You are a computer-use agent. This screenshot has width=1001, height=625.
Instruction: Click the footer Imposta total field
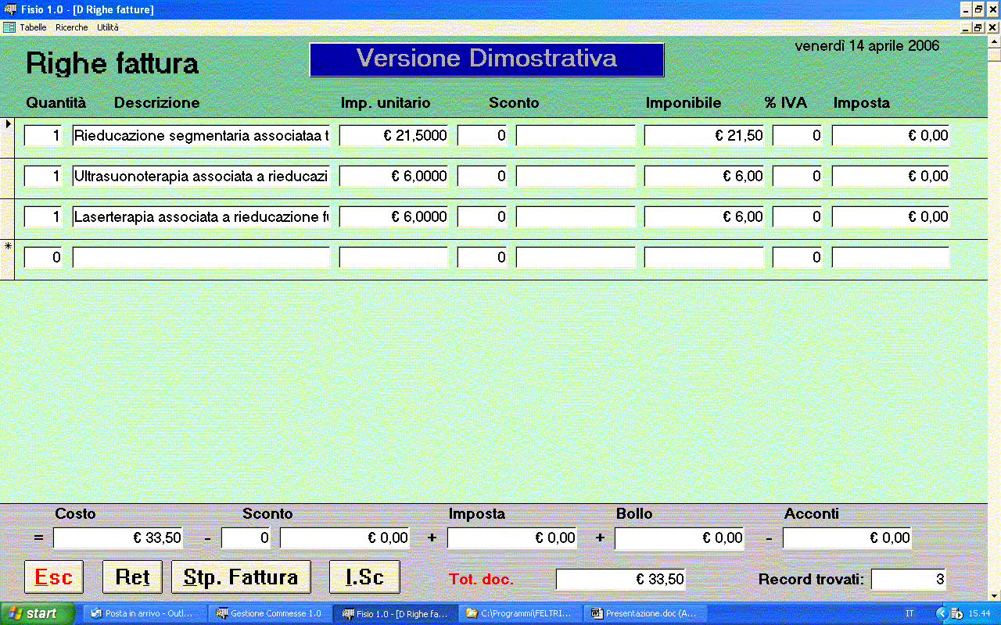click(x=512, y=538)
